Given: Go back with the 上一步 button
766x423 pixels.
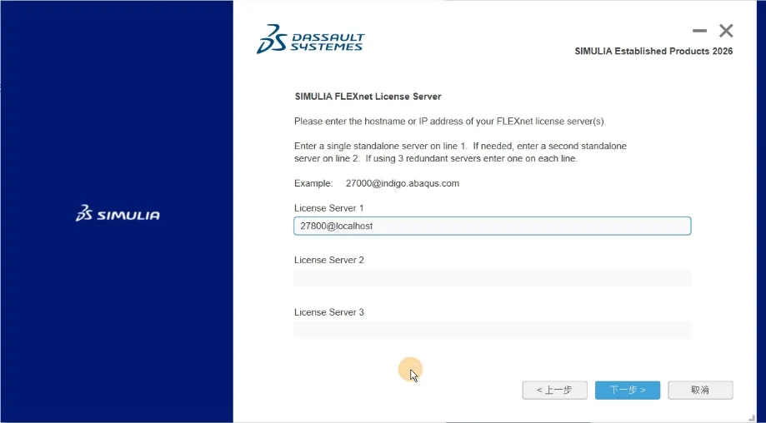Looking at the screenshot, I should pyautogui.click(x=554, y=390).
